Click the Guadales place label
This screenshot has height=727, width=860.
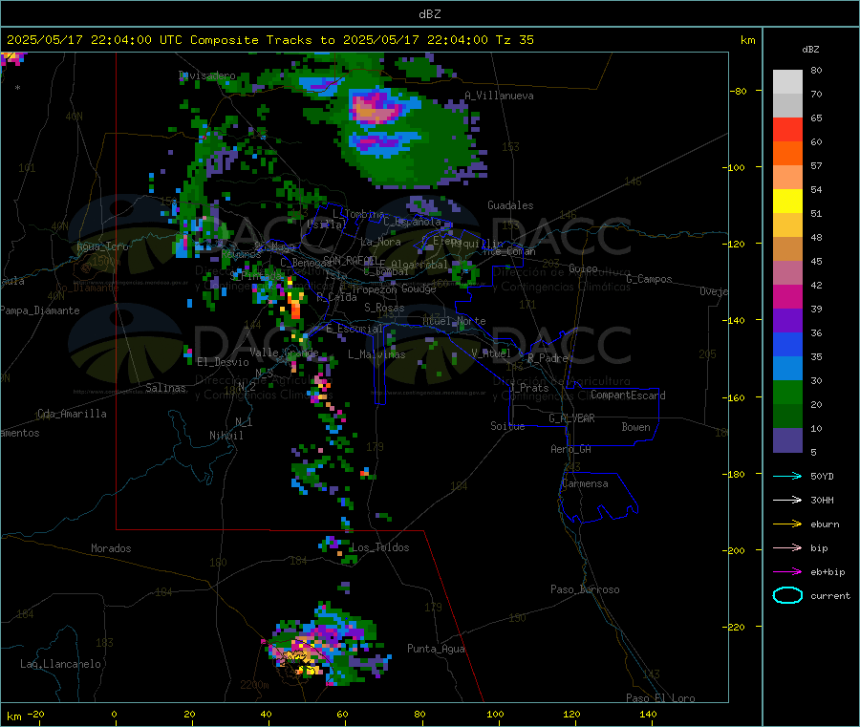click(x=510, y=205)
